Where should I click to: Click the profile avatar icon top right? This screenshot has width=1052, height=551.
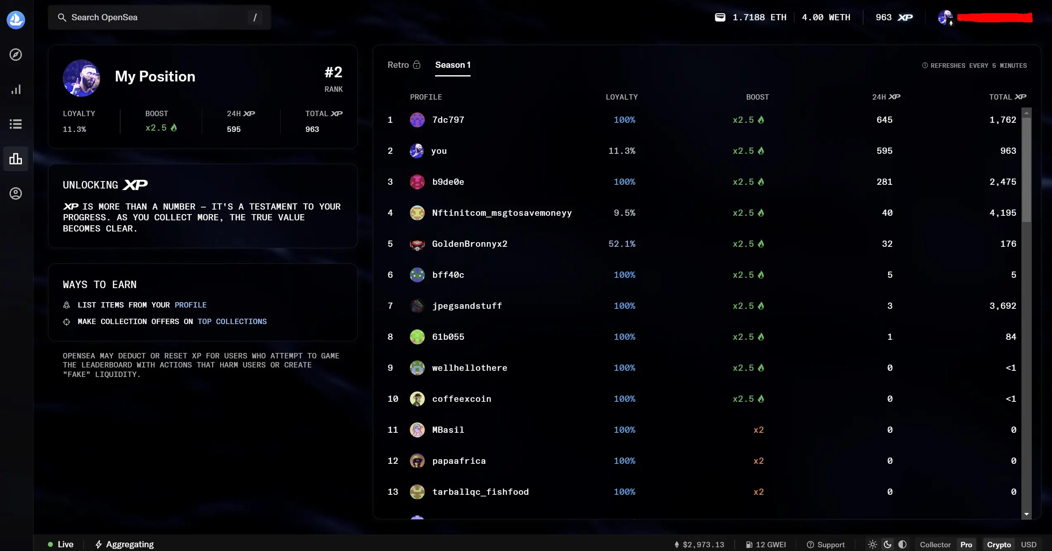pyautogui.click(x=945, y=17)
